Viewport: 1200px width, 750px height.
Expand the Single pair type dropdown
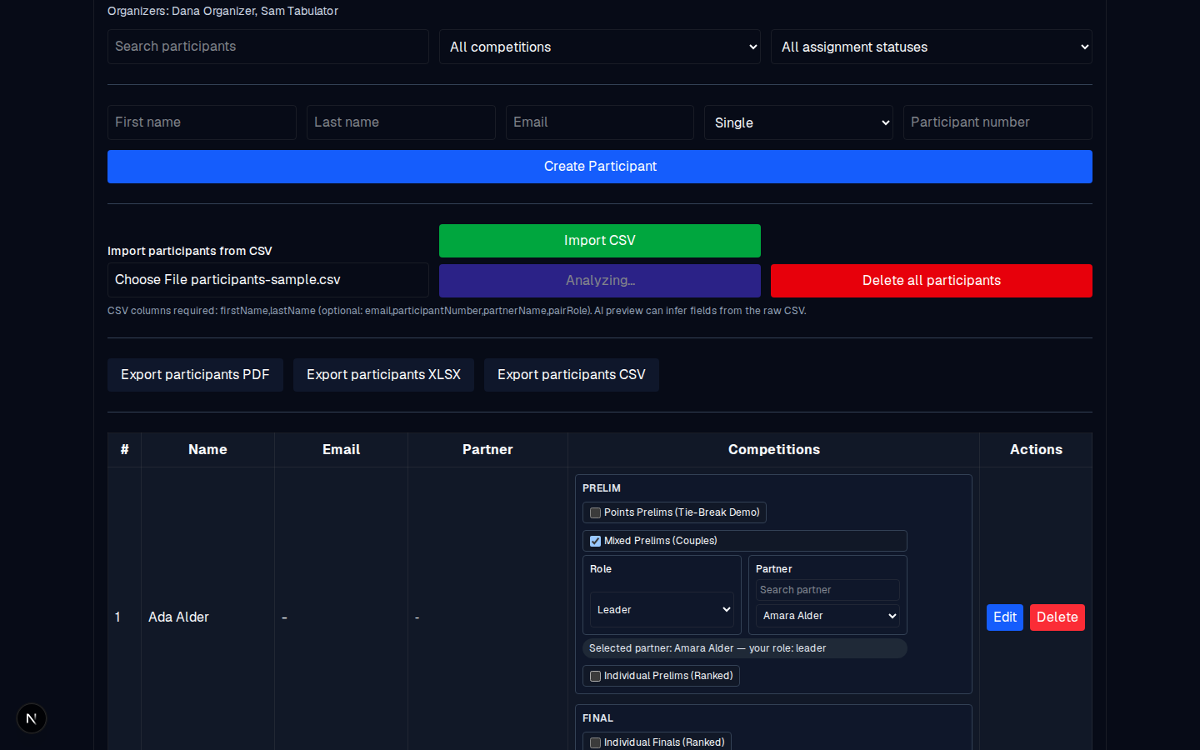pyautogui.click(x=798, y=122)
